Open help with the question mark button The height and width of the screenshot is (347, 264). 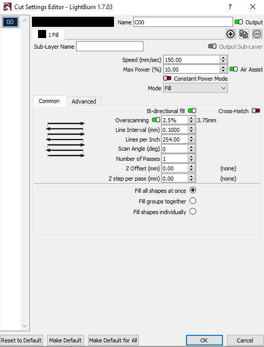(x=230, y=7)
